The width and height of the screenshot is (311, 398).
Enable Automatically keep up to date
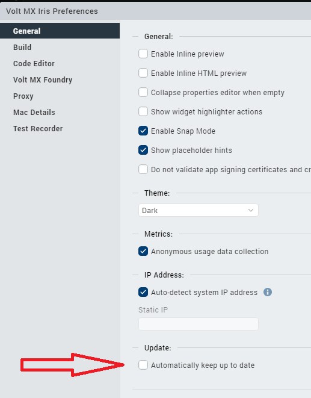143,365
